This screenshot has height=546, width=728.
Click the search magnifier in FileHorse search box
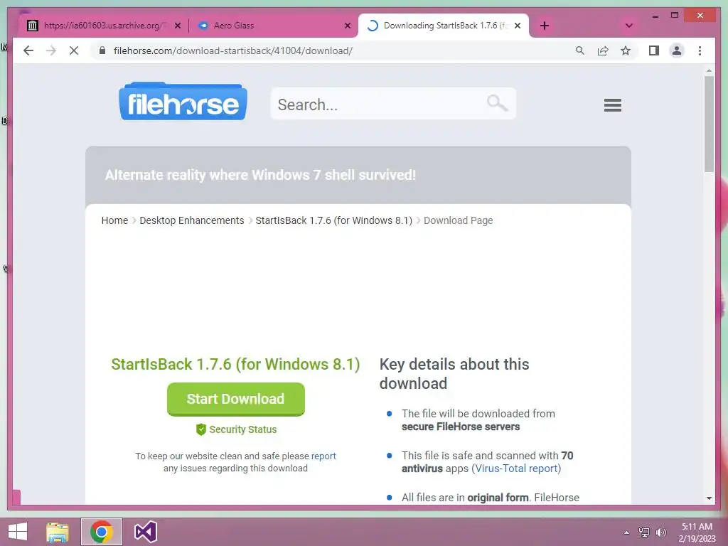(497, 102)
